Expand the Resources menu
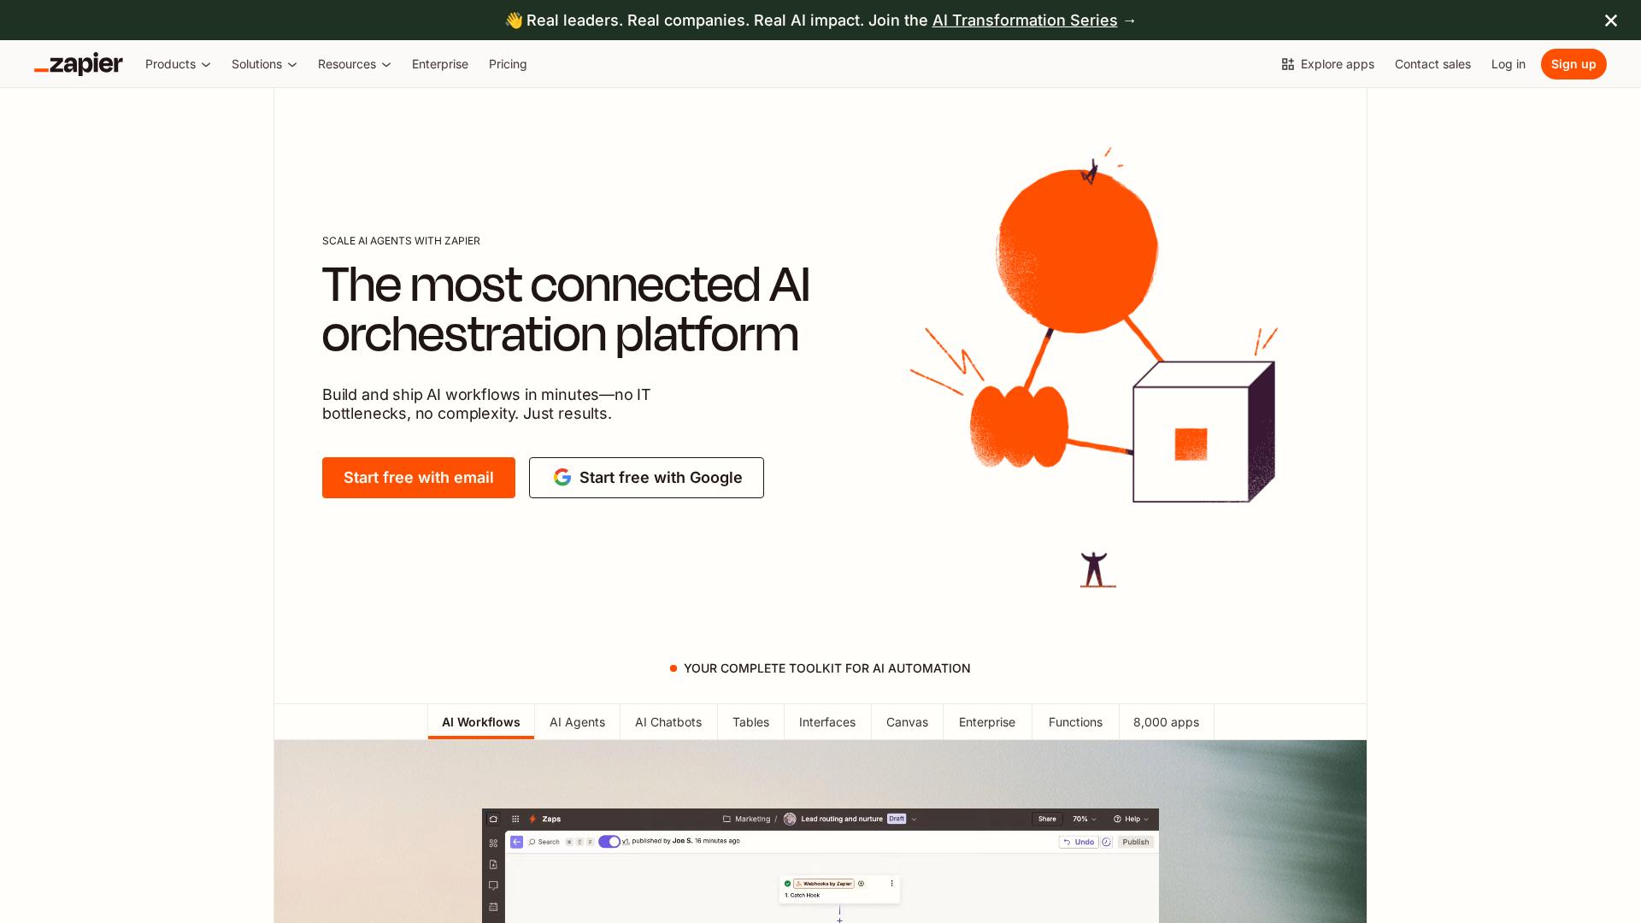1641x923 pixels. pyautogui.click(x=355, y=64)
